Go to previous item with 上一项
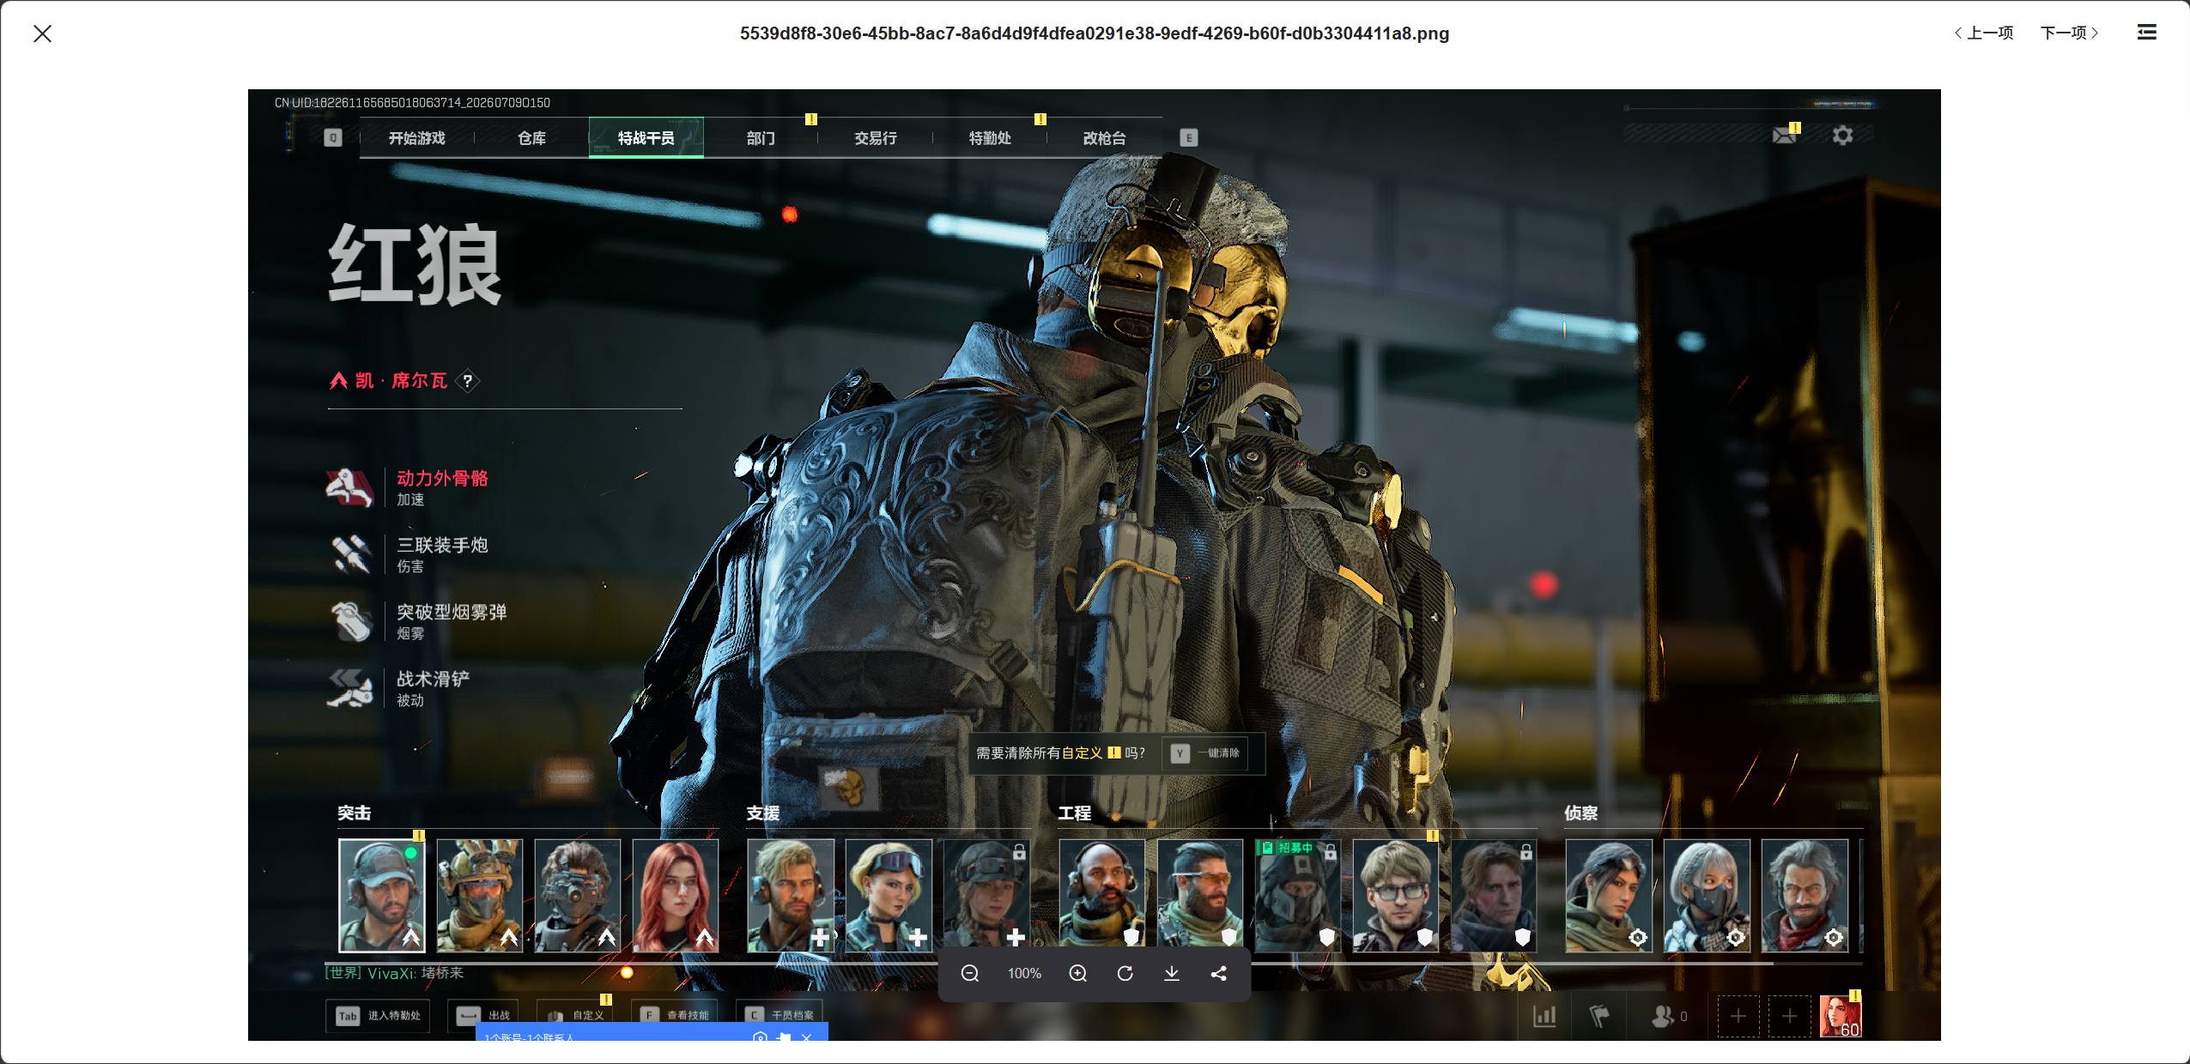 [x=1983, y=33]
